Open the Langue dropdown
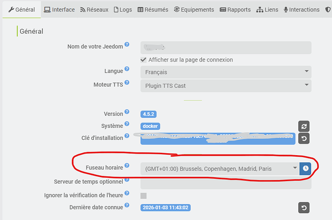 click(226, 72)
